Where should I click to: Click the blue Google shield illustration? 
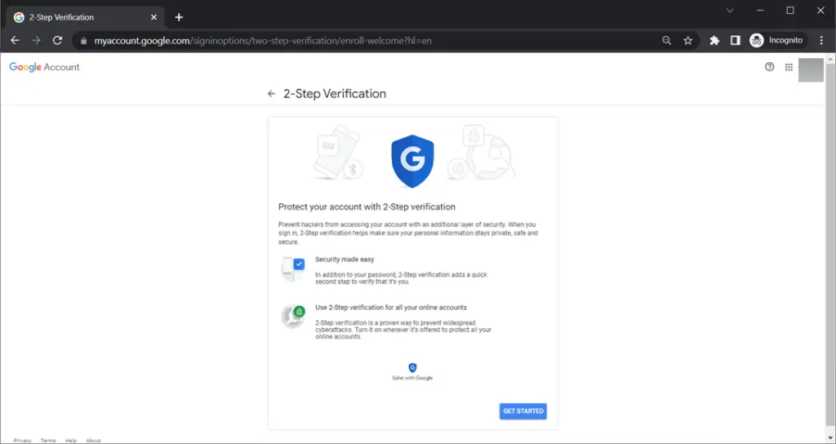point(412,161)
